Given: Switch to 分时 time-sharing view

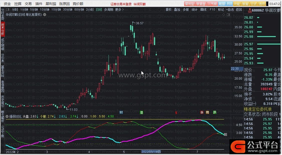Looking at the screenshot, I should [15, 10].
